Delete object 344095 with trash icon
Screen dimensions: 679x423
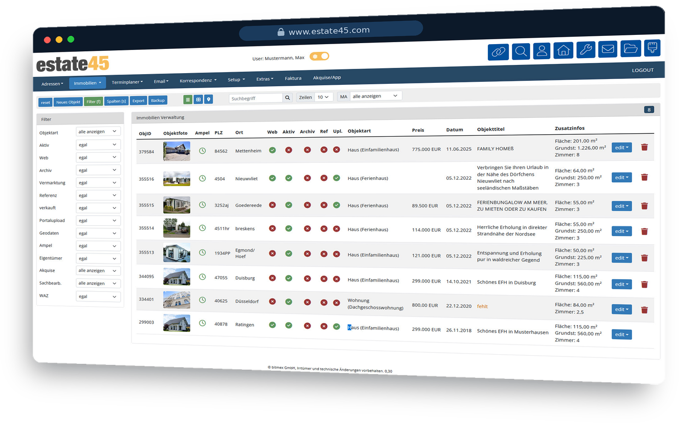[x=644, y=284]
